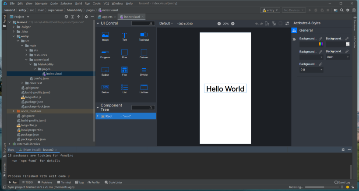Select the Divider component icon
359x191 pixels.
[x=144, y=70]
